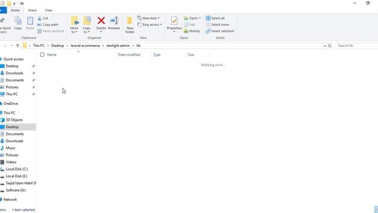
Task: Open Documents under Quick access
Action: tap(15, 80)
